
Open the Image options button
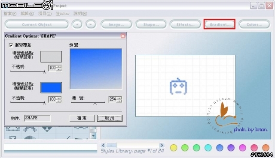(x=116, y=24)
